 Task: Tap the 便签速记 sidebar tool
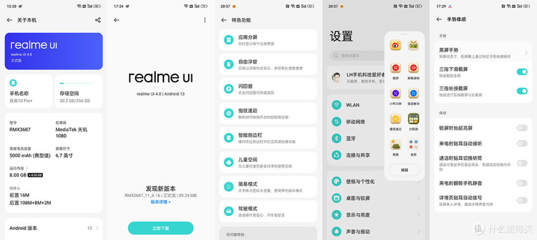pyautogui.click(x=395, y=122)
